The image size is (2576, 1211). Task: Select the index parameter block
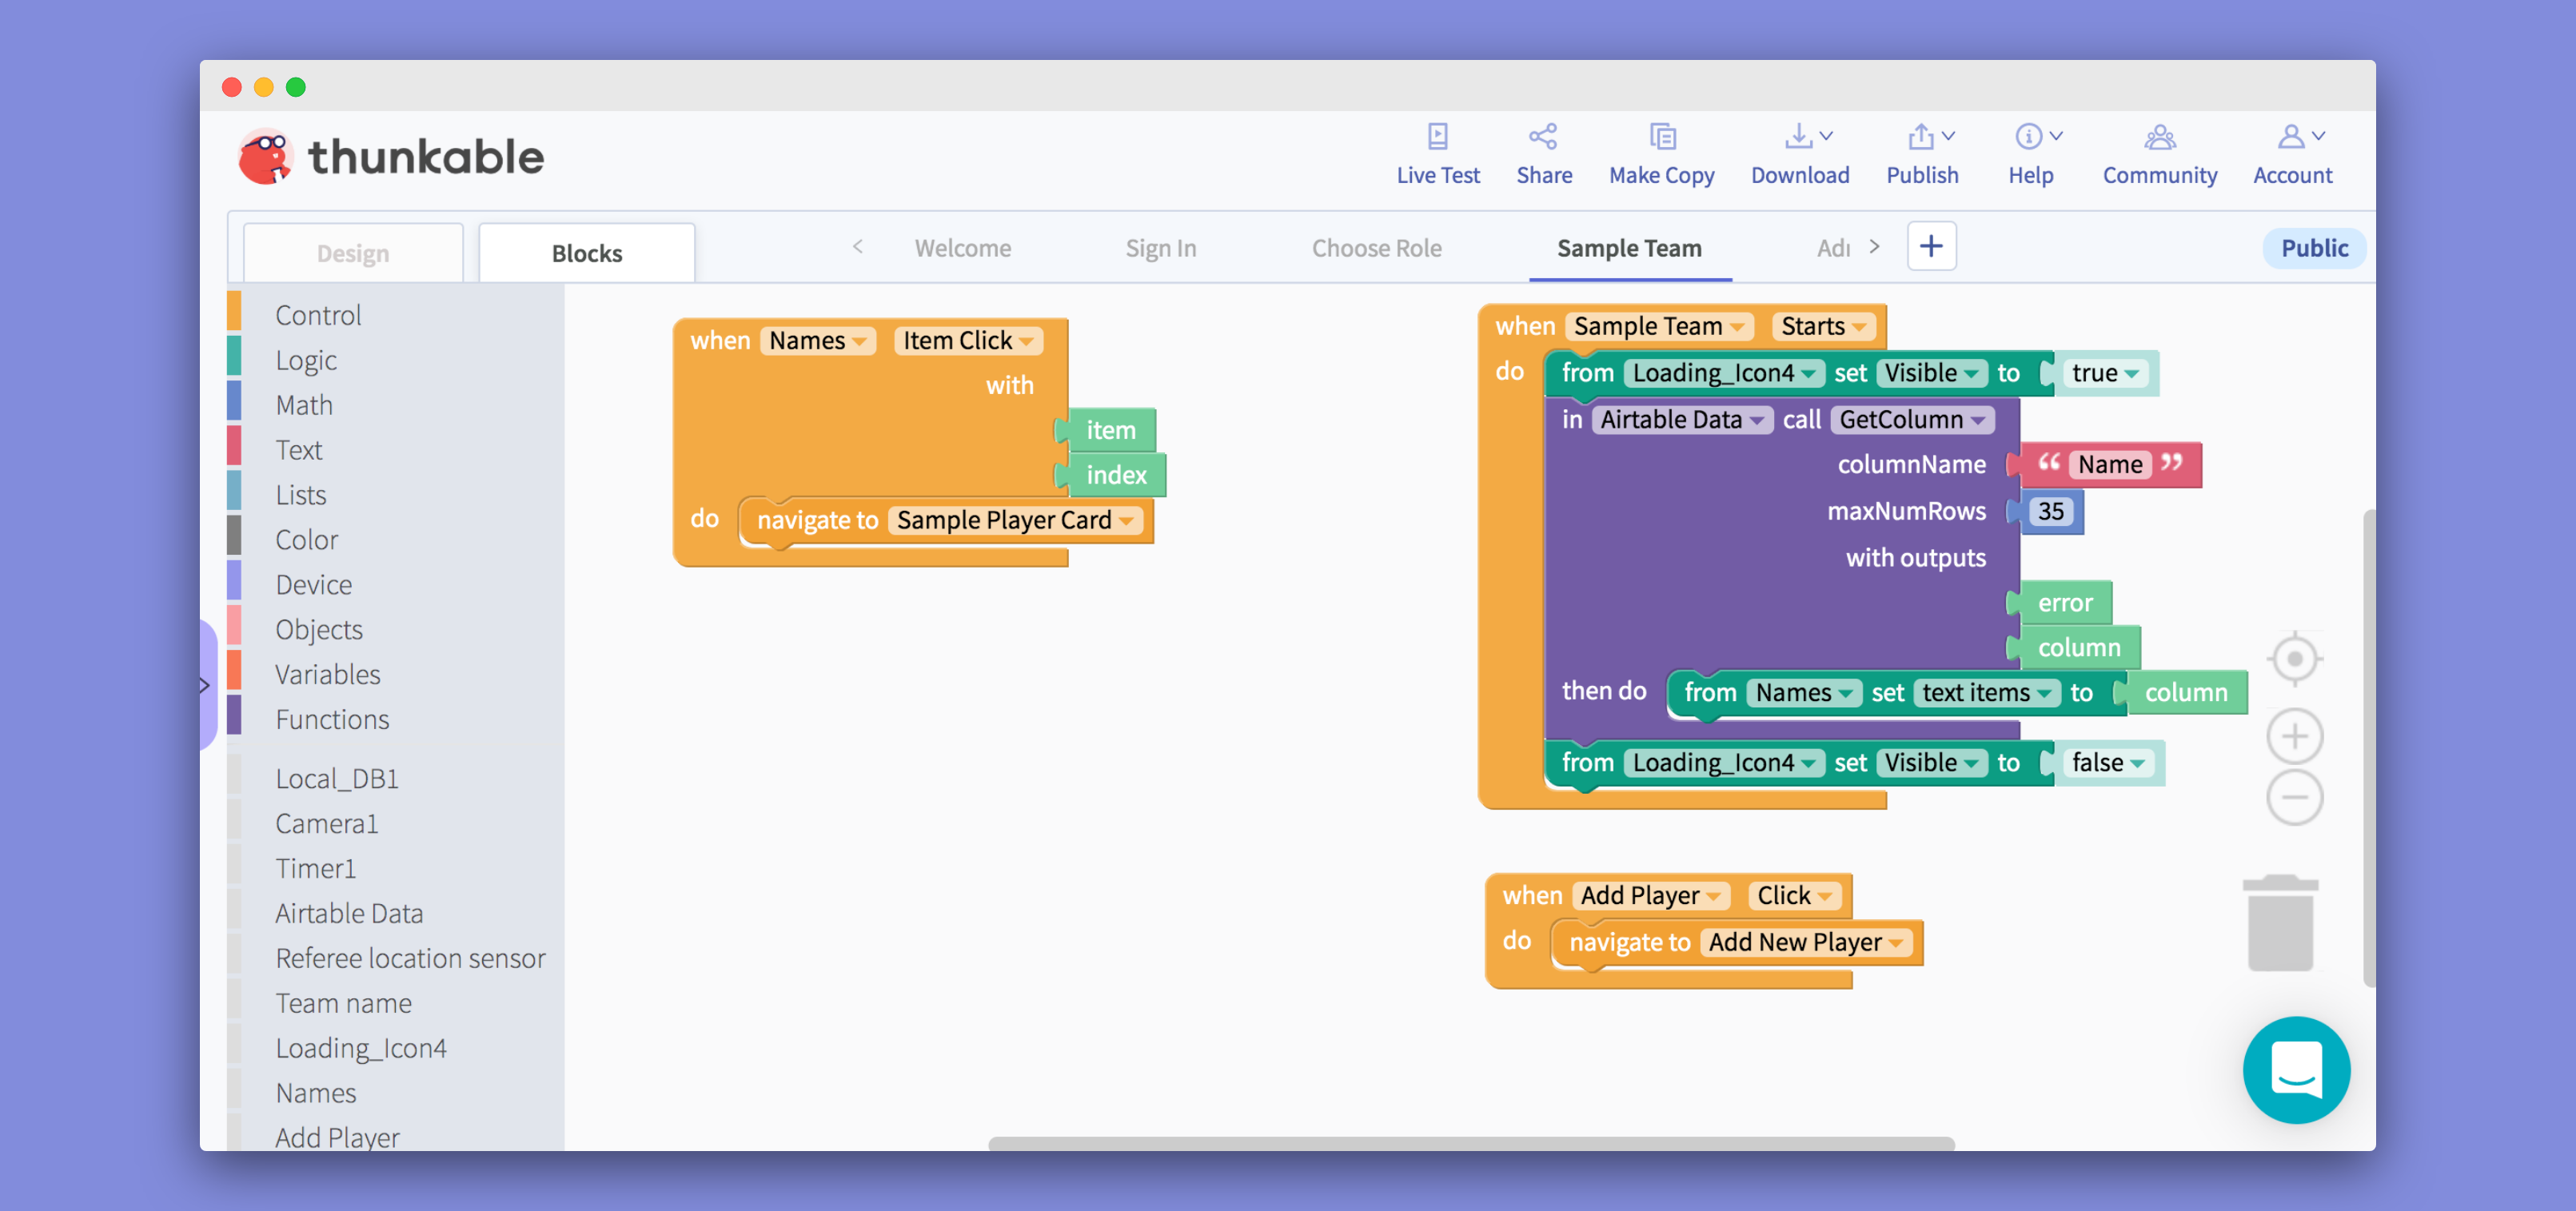1115,475
